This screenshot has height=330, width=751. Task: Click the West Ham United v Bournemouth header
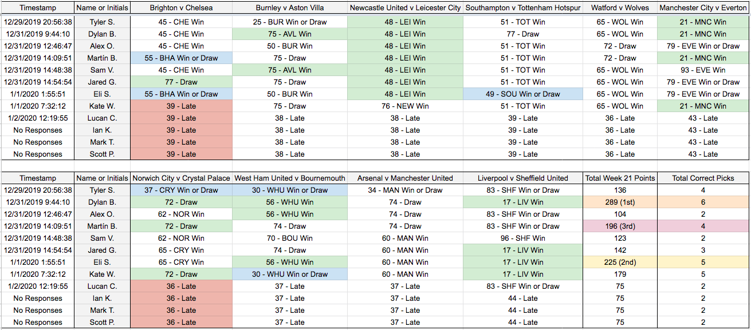tap(290, 178)
